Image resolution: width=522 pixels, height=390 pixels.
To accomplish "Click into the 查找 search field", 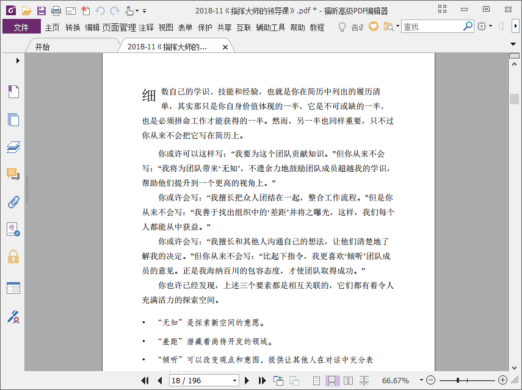I will (x=432, y=27).
